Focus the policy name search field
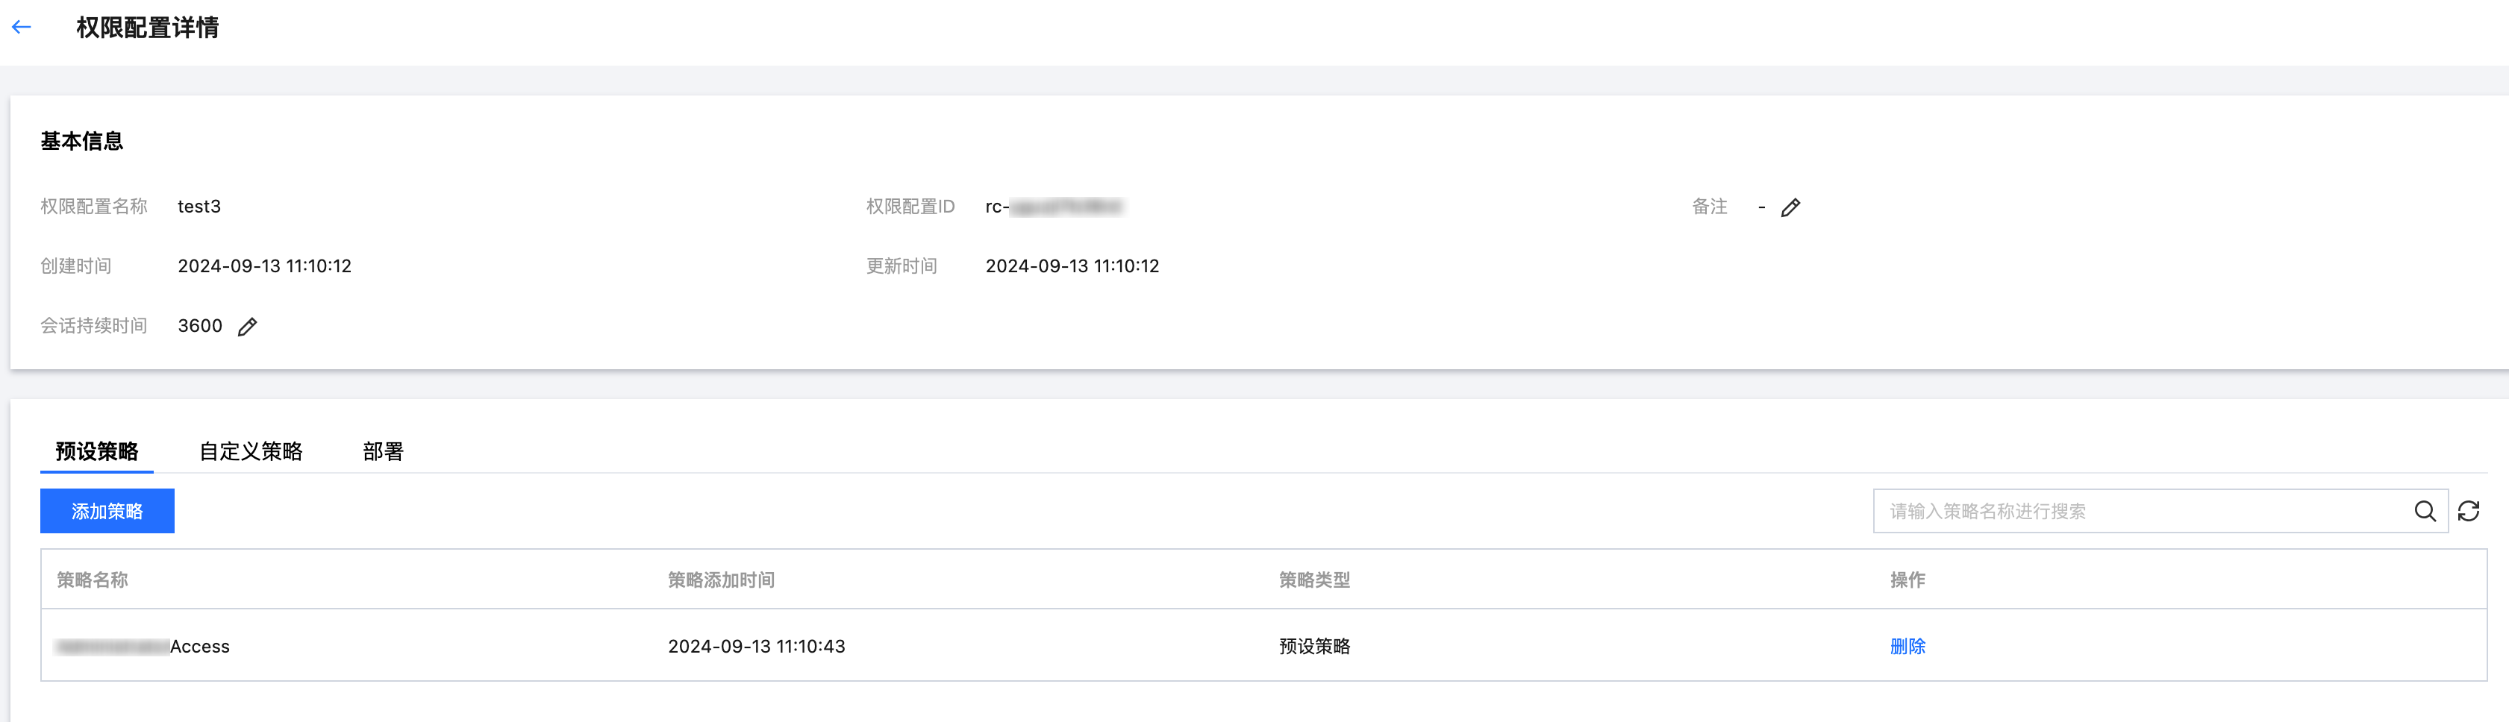2509x722 pixels. click(2143, 511)
